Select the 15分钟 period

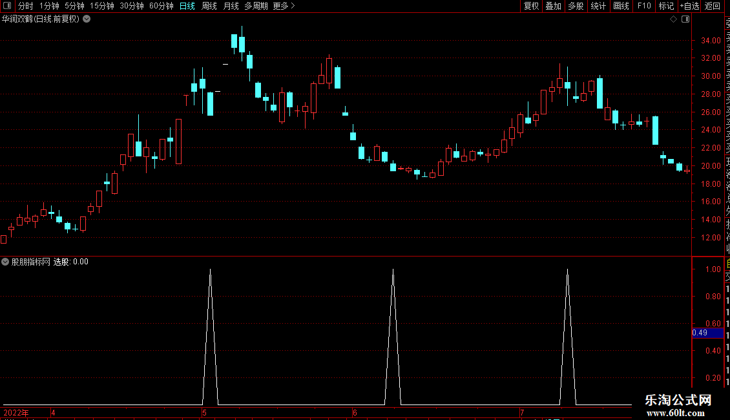102,6
